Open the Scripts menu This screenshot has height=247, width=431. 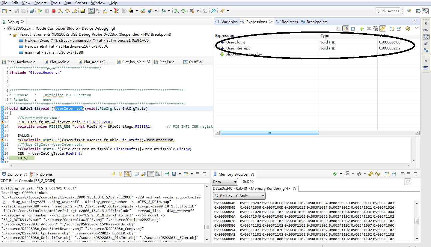click(81, 3)
